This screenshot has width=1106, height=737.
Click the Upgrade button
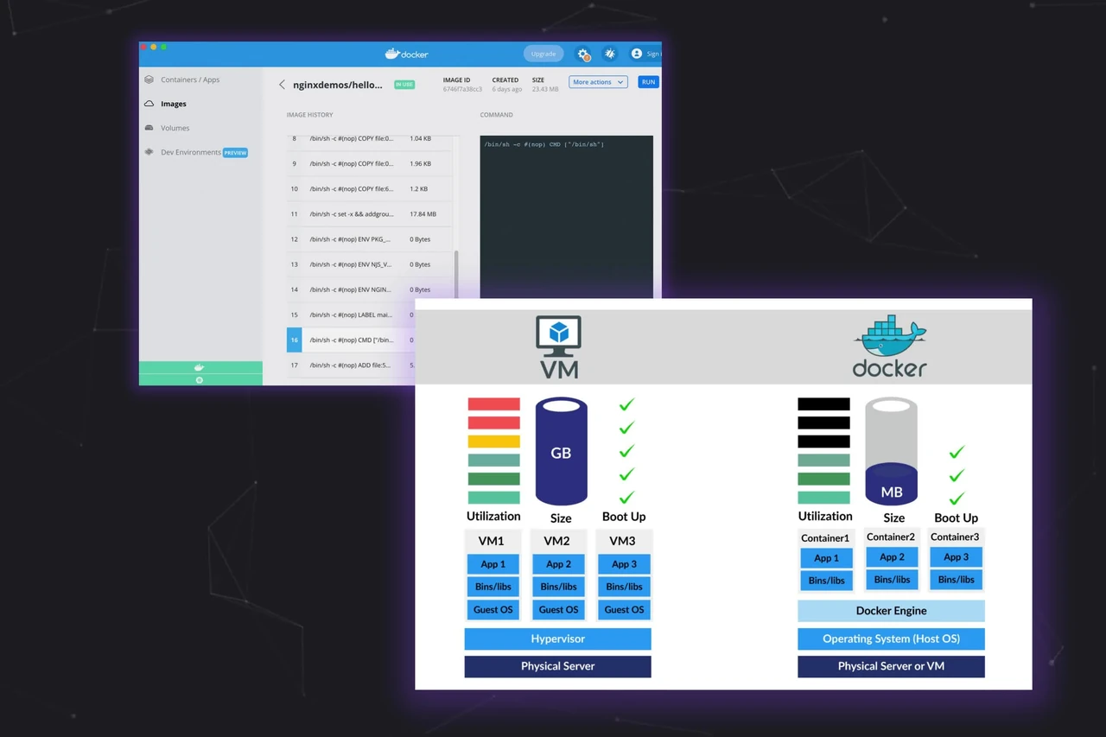point(543,54)
